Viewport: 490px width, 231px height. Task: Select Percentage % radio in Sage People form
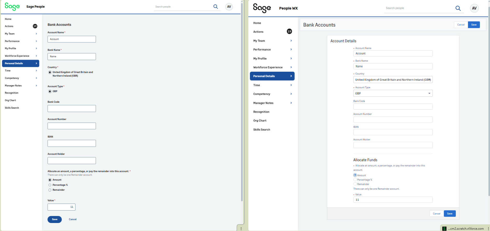point(50,185)
